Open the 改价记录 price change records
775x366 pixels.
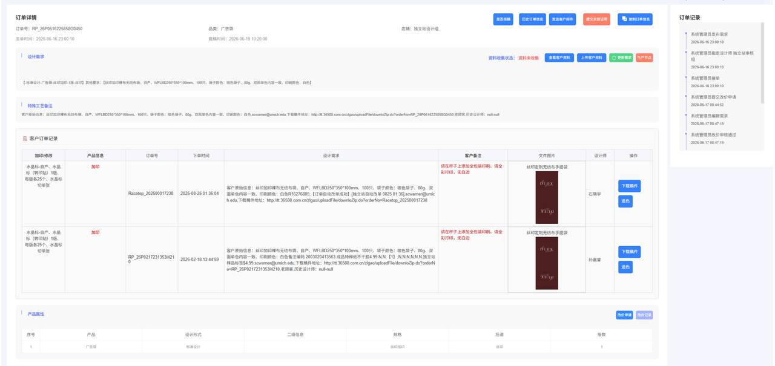pos(644,315)
